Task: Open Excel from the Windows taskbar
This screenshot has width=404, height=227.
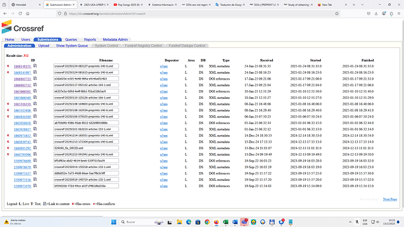Action: click(225, 222)
